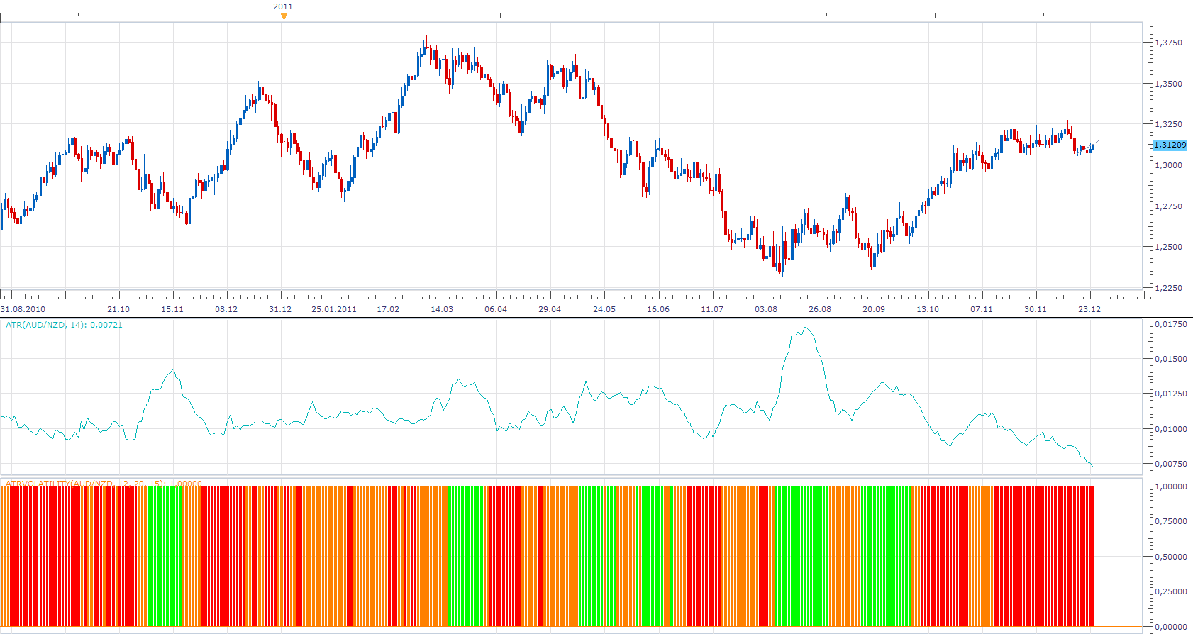The image size is (1193, 634).
Task: Click the highest peak of the ATR line
Action: tap(806, 328)
